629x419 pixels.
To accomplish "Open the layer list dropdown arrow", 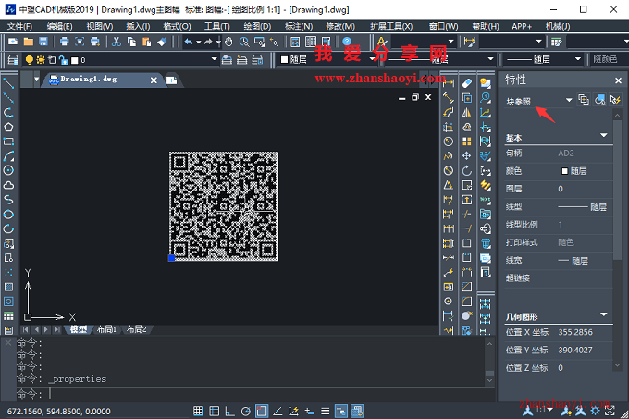I will click(215, 59).
